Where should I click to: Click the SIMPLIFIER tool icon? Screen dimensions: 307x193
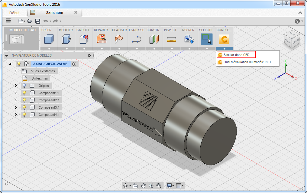click(x=84, y=39)
